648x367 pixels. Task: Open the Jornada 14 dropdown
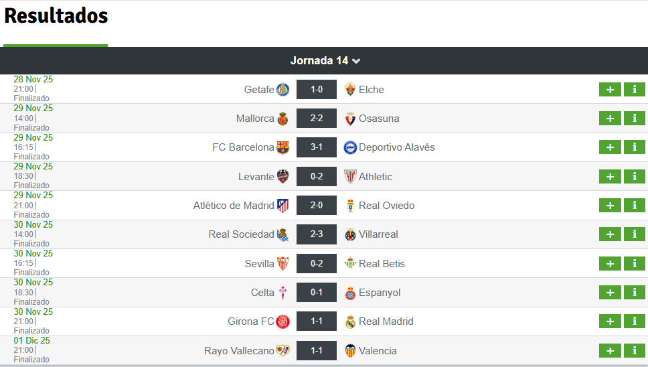325,61
